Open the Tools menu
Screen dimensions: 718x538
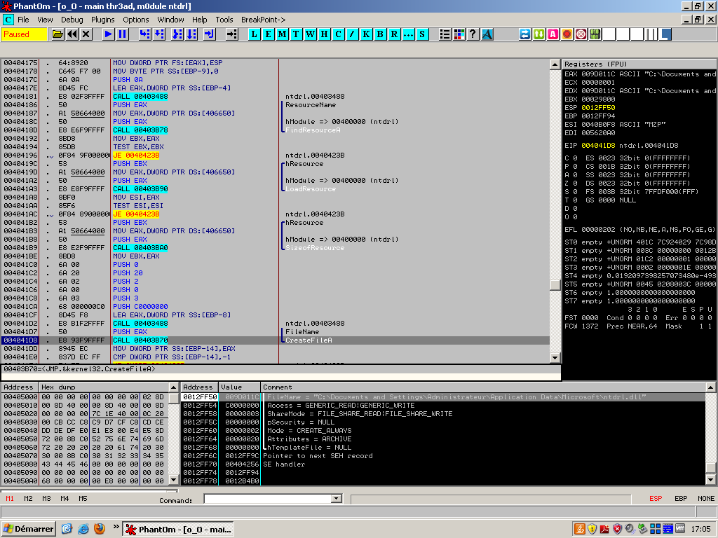[224, 20]
